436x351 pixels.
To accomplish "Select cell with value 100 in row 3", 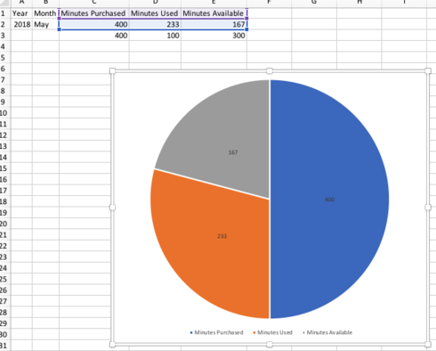I will pos(155,36).
